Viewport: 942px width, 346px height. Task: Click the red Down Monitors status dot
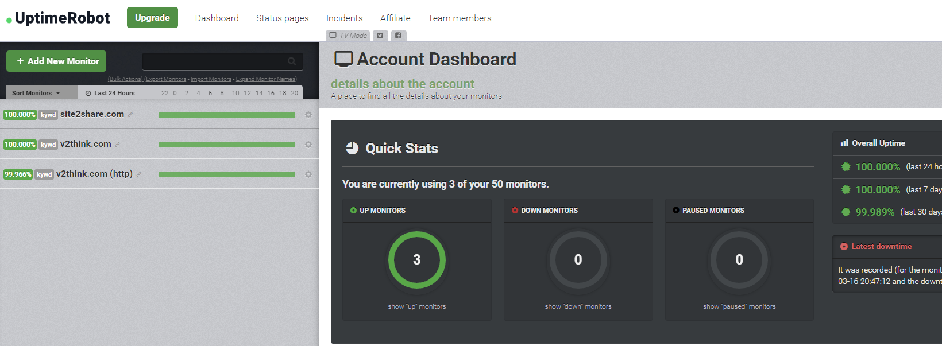[x=515, y=211]
